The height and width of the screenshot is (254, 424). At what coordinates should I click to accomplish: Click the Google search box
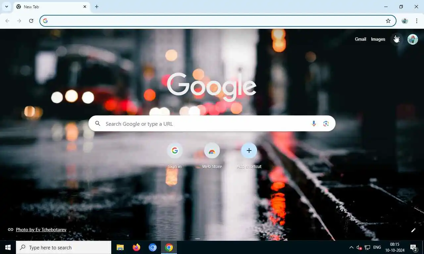212,123
